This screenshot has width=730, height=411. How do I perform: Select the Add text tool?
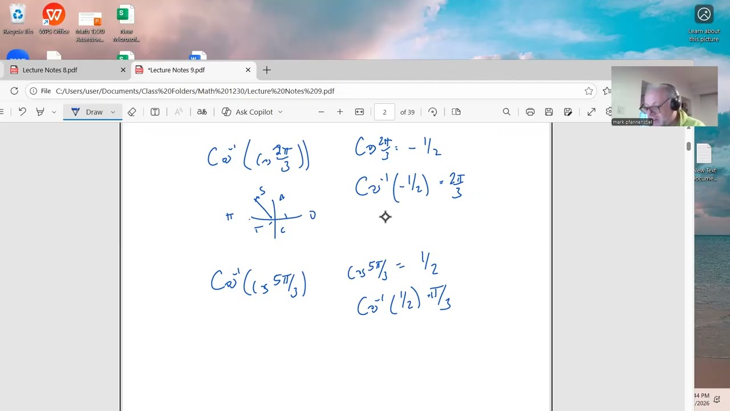(x=155, y=112)
